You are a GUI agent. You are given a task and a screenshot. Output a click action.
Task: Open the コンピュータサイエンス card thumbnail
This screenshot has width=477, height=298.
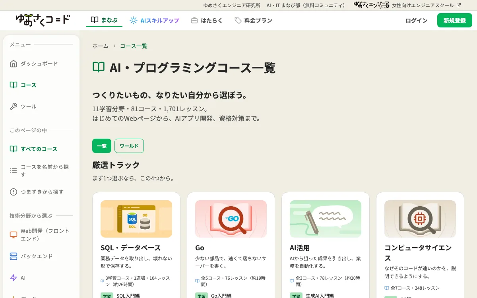click(x=420, y=219)
